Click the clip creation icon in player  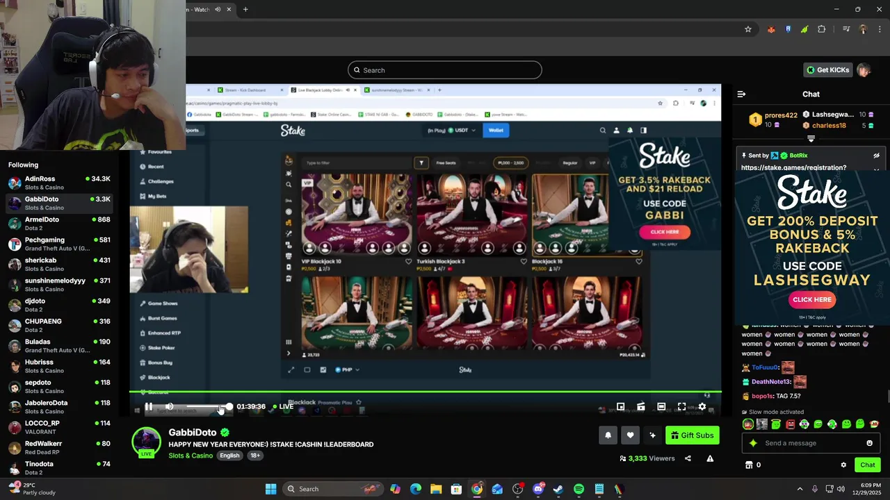click(641, 406)
